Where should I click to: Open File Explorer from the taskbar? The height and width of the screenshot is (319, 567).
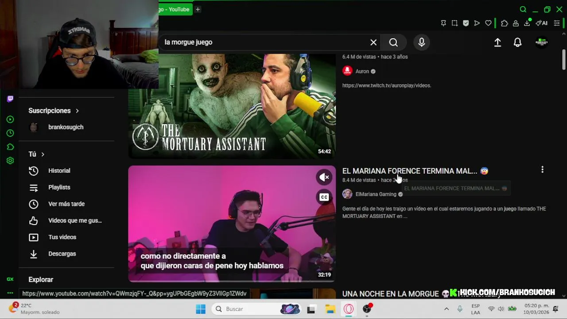(x=330, y=309)
